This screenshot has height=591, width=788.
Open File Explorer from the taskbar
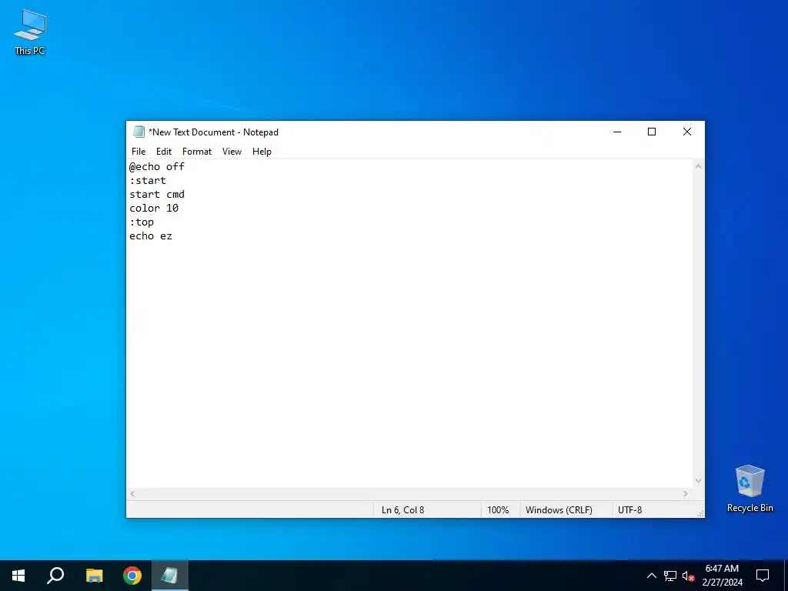coord(94,576)
